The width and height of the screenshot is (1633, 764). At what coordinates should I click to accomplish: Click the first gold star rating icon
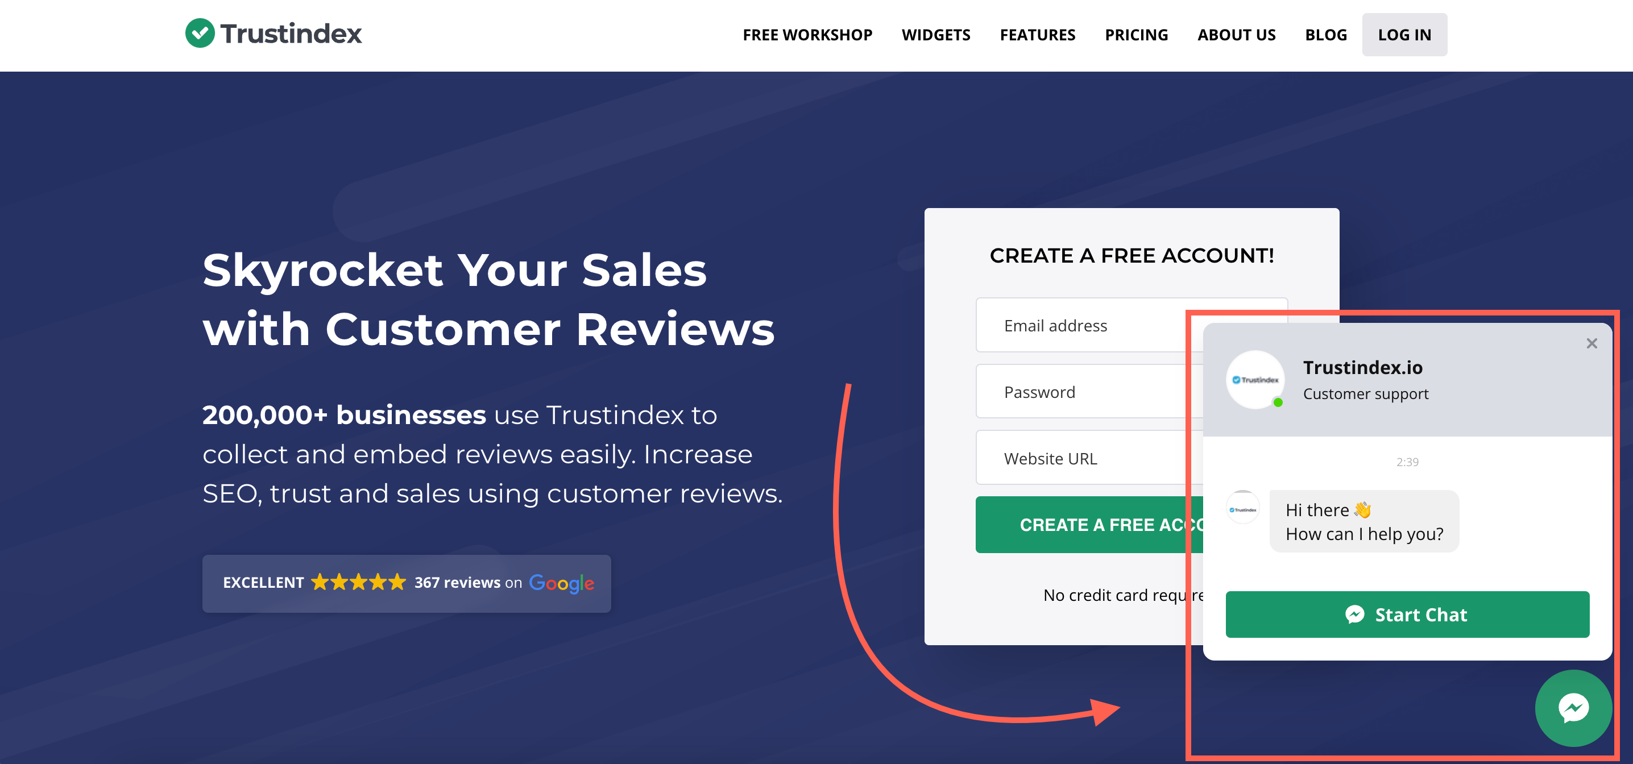323,583
